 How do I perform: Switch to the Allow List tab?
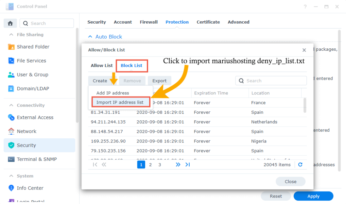click(x=101, y=66)
